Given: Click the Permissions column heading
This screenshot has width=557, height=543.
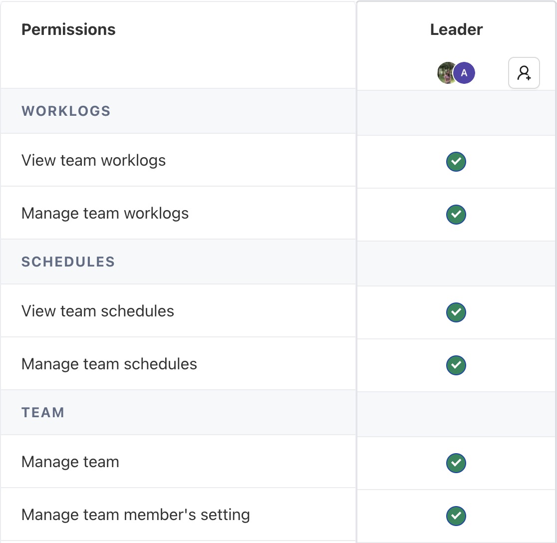Looking at the screenshot, I should point(68,29).
